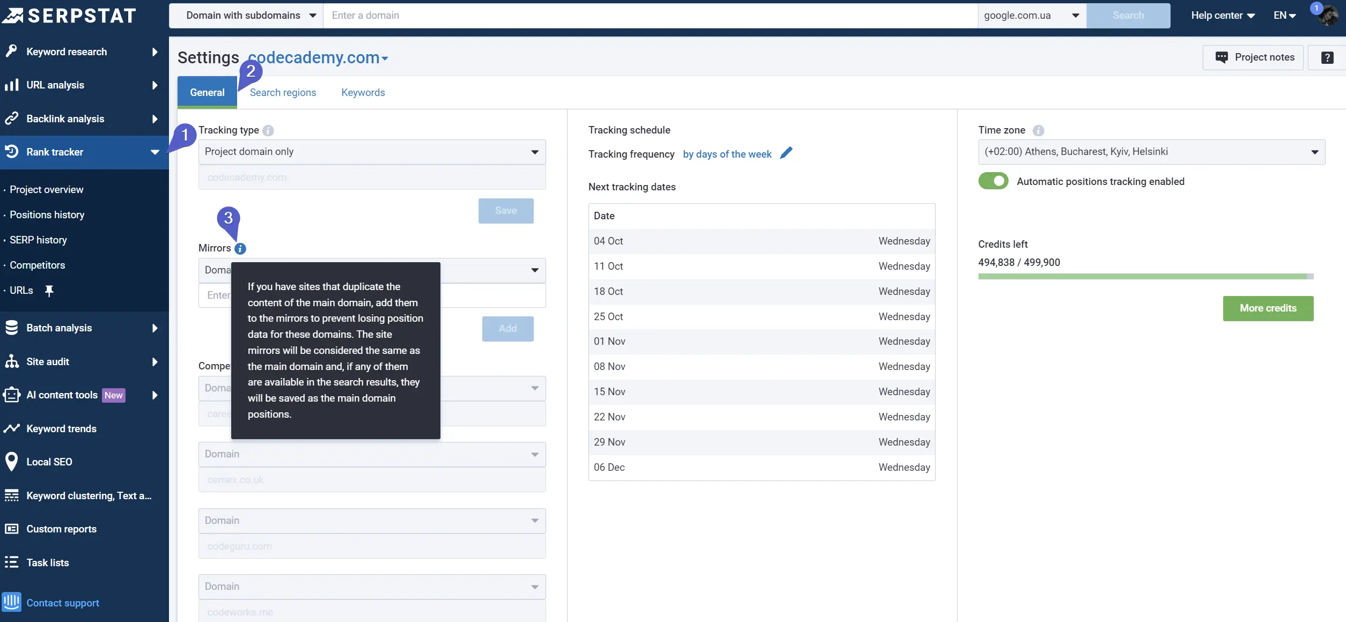The image size is (1346, 622).
Task: Click Save button under tracking type
Action: (x=506, y=211)
